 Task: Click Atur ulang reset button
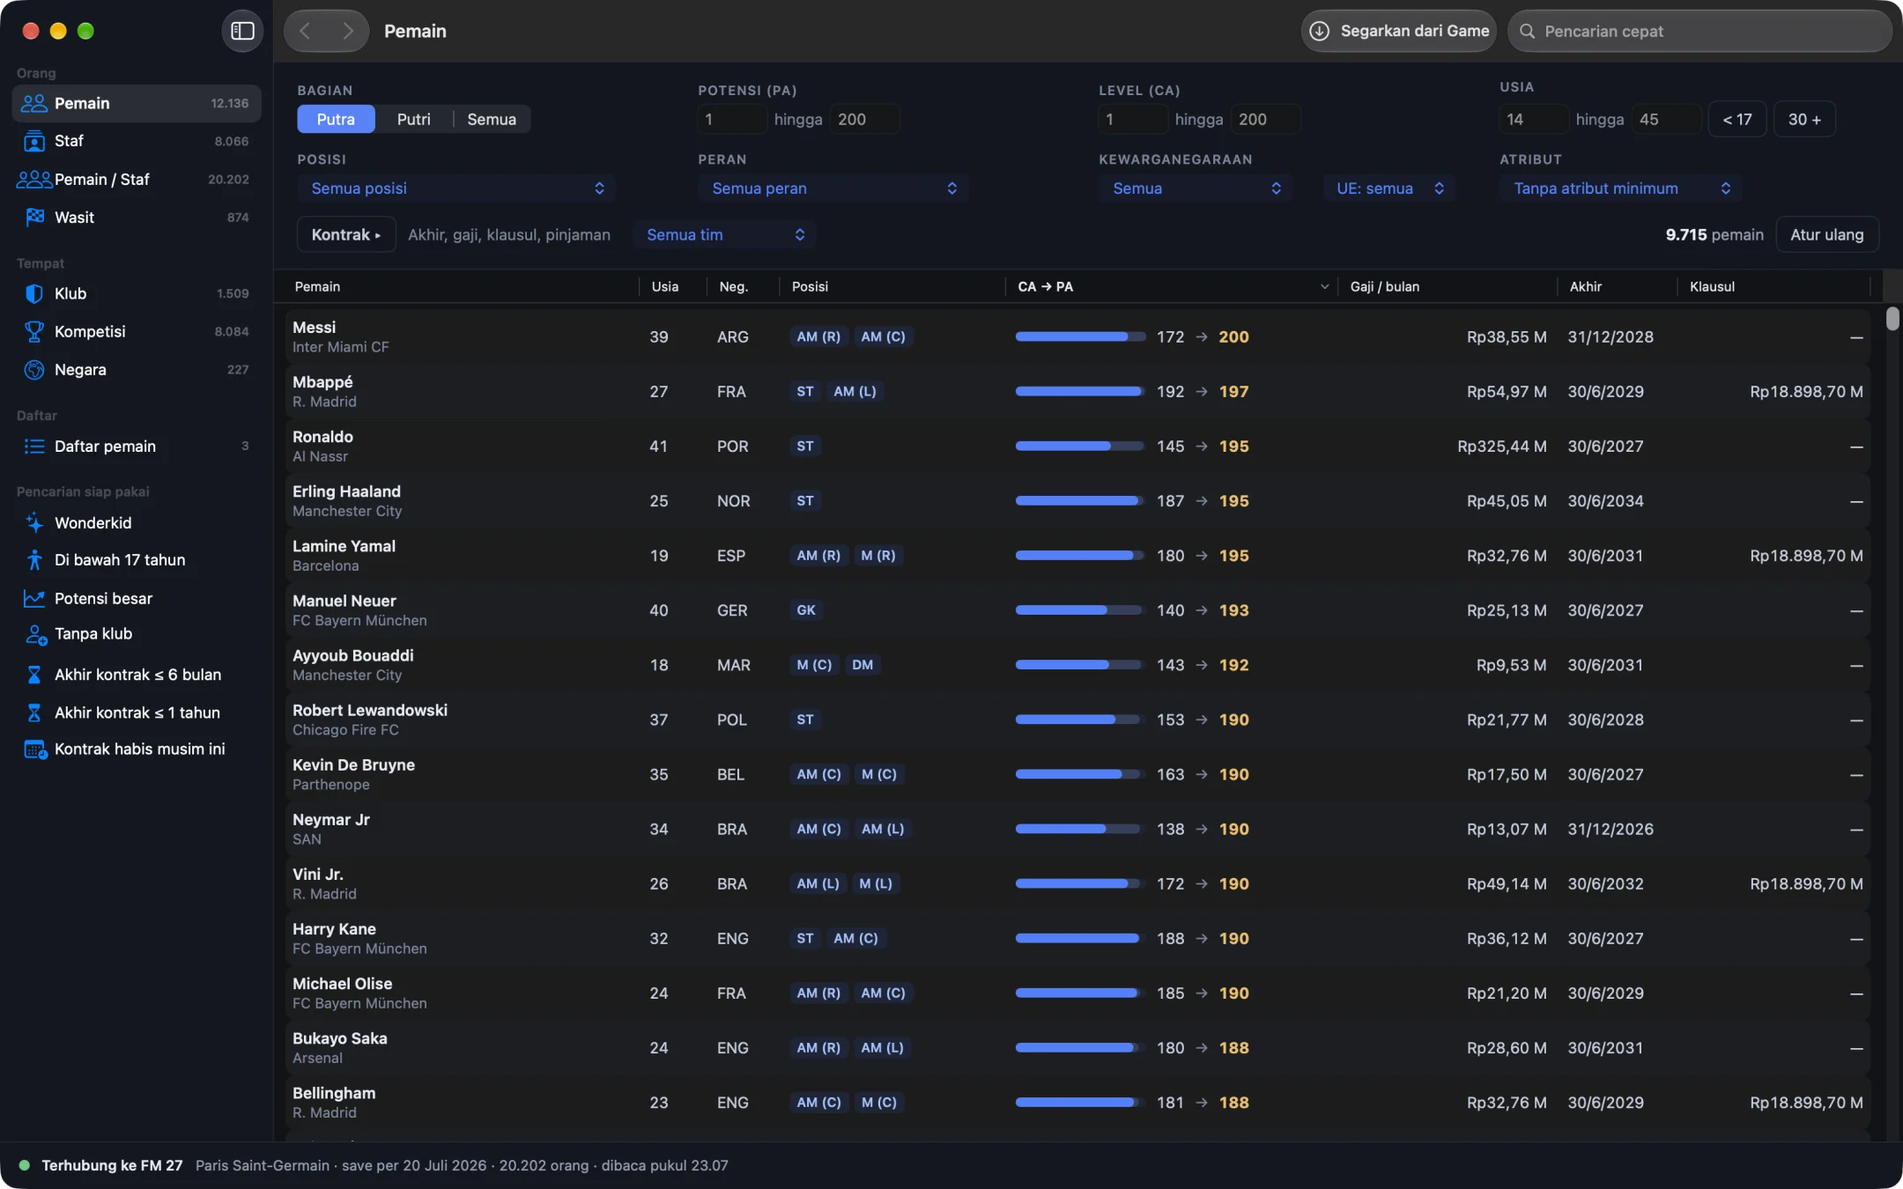[1827, 234]
